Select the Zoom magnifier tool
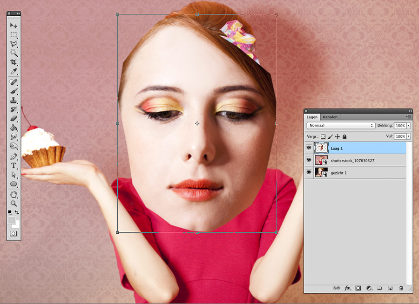 [14, 203]
